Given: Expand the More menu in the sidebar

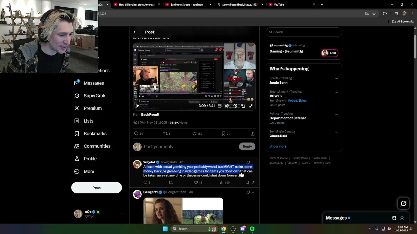Looking at the screenshot, I should pyautogui.click(x=84, y=171).
